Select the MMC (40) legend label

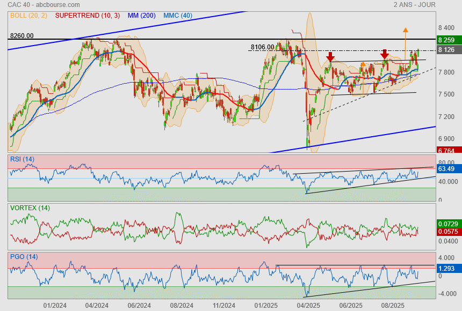[177, 16]
